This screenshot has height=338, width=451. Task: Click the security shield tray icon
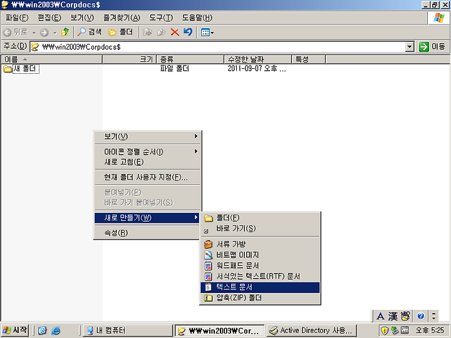point(385,330)
